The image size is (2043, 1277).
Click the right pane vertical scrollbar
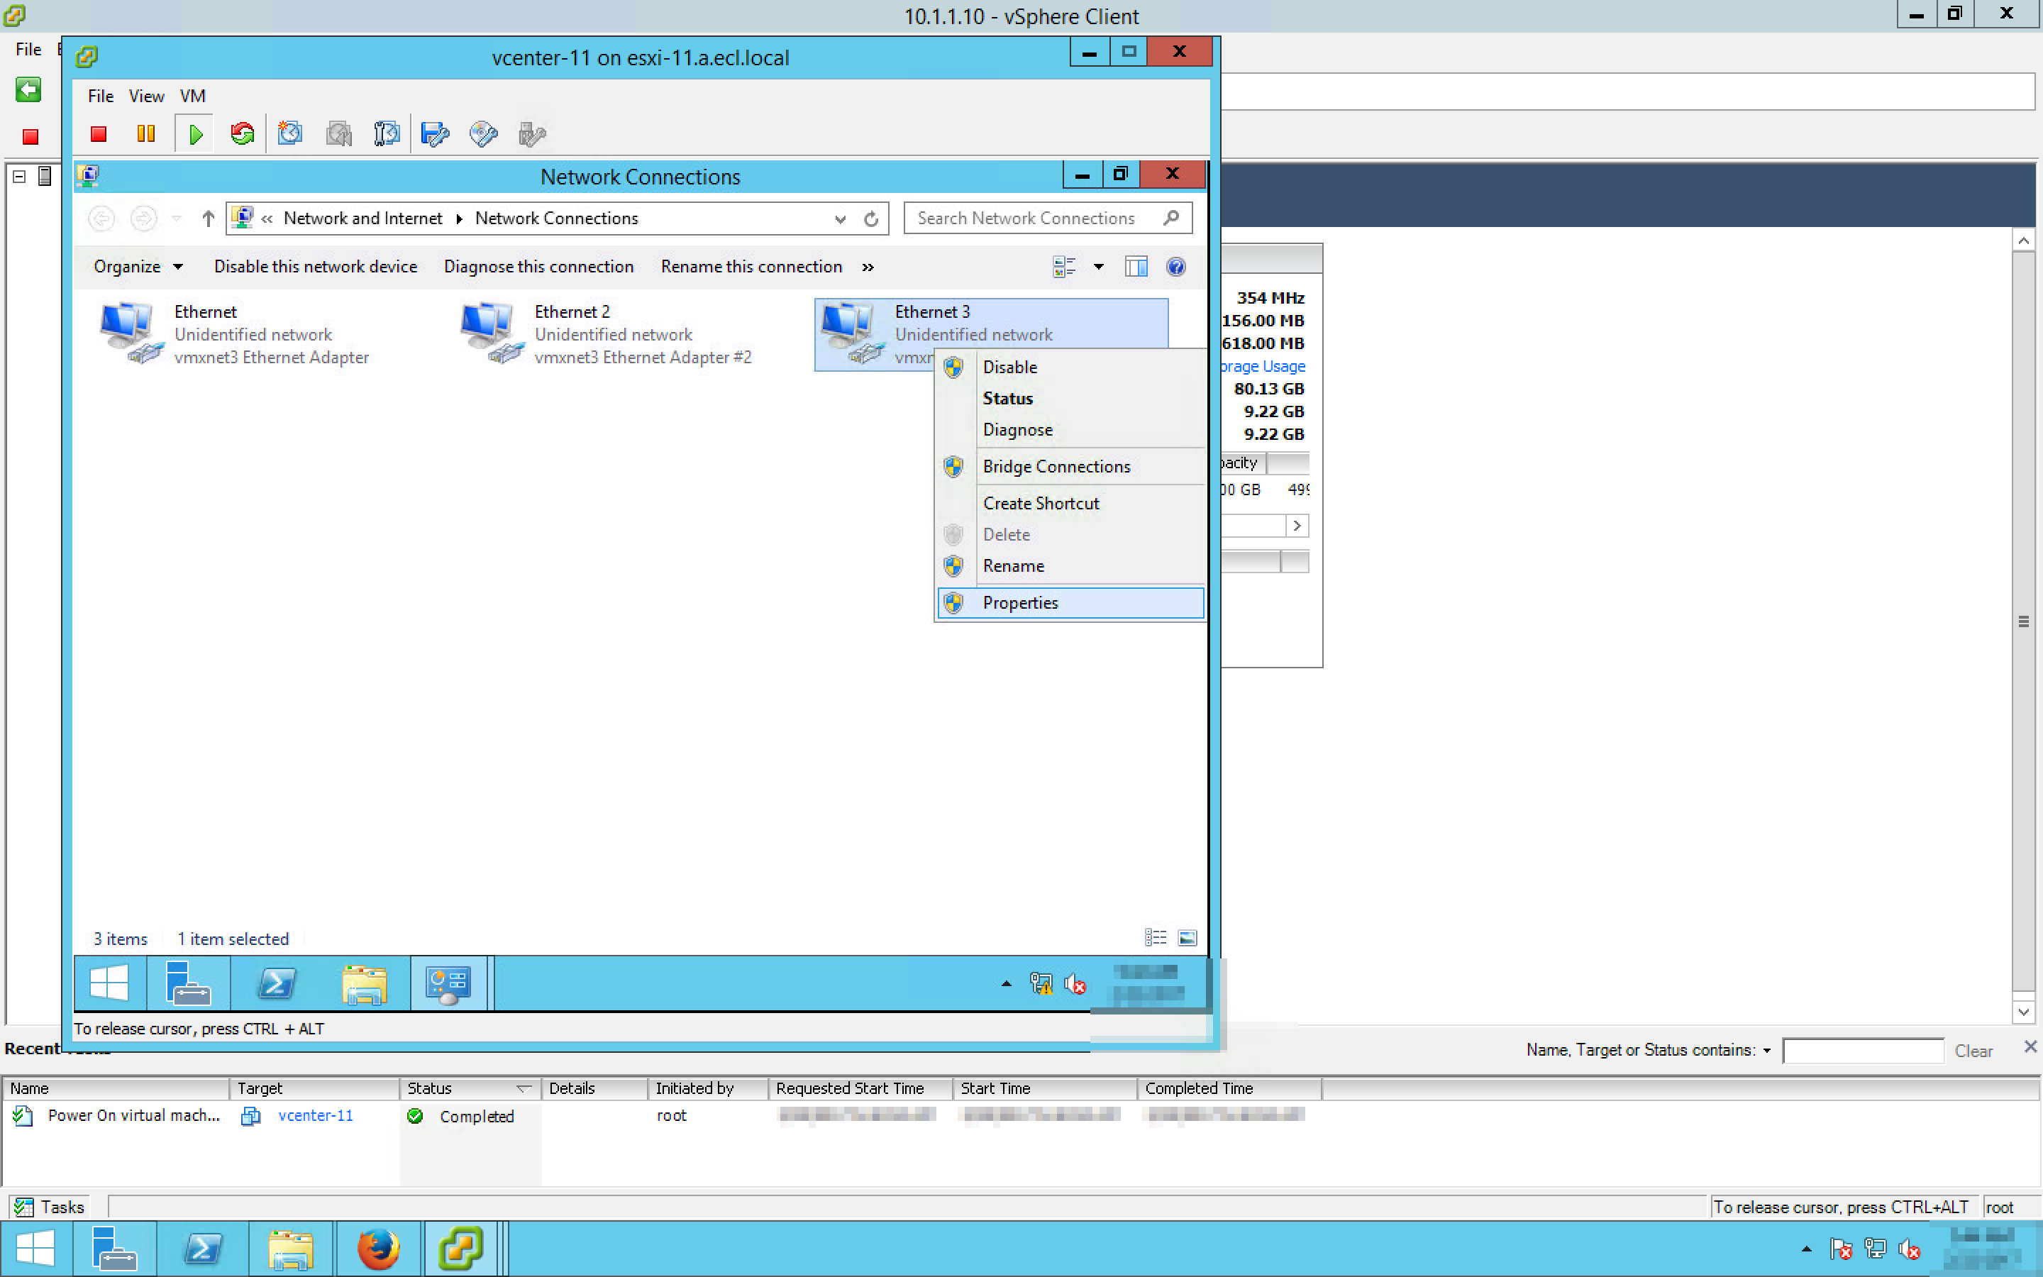(2022, 621)
